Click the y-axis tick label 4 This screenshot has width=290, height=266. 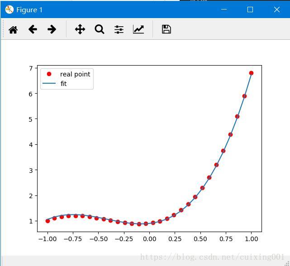tap(31, 145)
